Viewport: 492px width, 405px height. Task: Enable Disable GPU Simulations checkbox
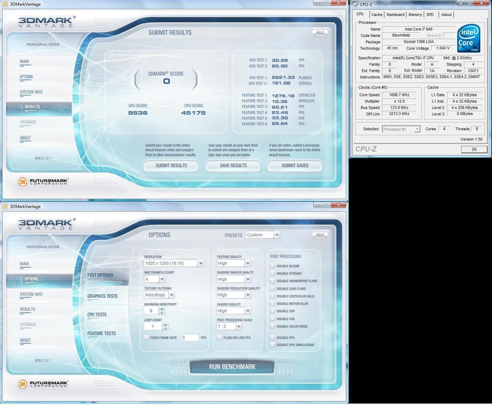tap(272, 345)
